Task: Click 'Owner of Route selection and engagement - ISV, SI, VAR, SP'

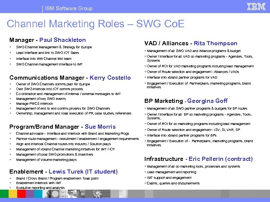Action: tap(193, 130)
